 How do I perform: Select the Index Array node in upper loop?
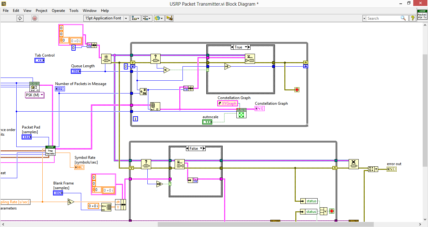click(155, 106)
